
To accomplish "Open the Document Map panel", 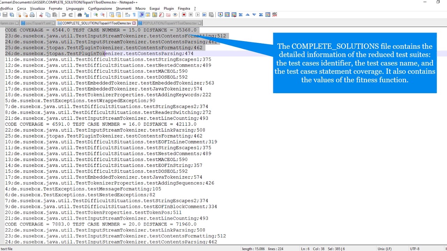I will [155, 15].
